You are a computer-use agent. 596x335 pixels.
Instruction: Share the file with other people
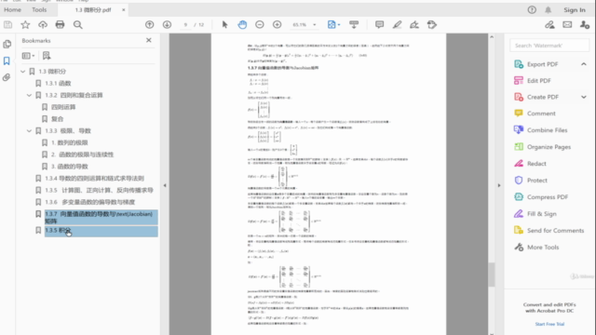coord(585,25)
